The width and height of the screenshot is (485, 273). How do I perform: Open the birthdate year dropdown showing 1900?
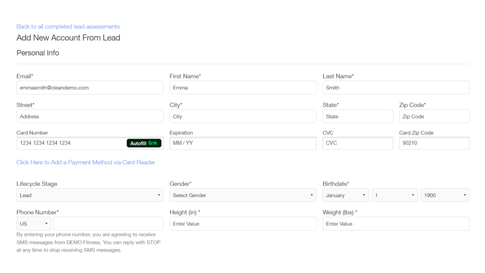coord(445,195)
